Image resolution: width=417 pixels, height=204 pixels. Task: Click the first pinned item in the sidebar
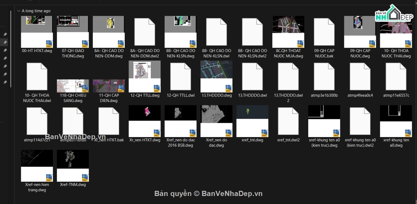point(5,34)
